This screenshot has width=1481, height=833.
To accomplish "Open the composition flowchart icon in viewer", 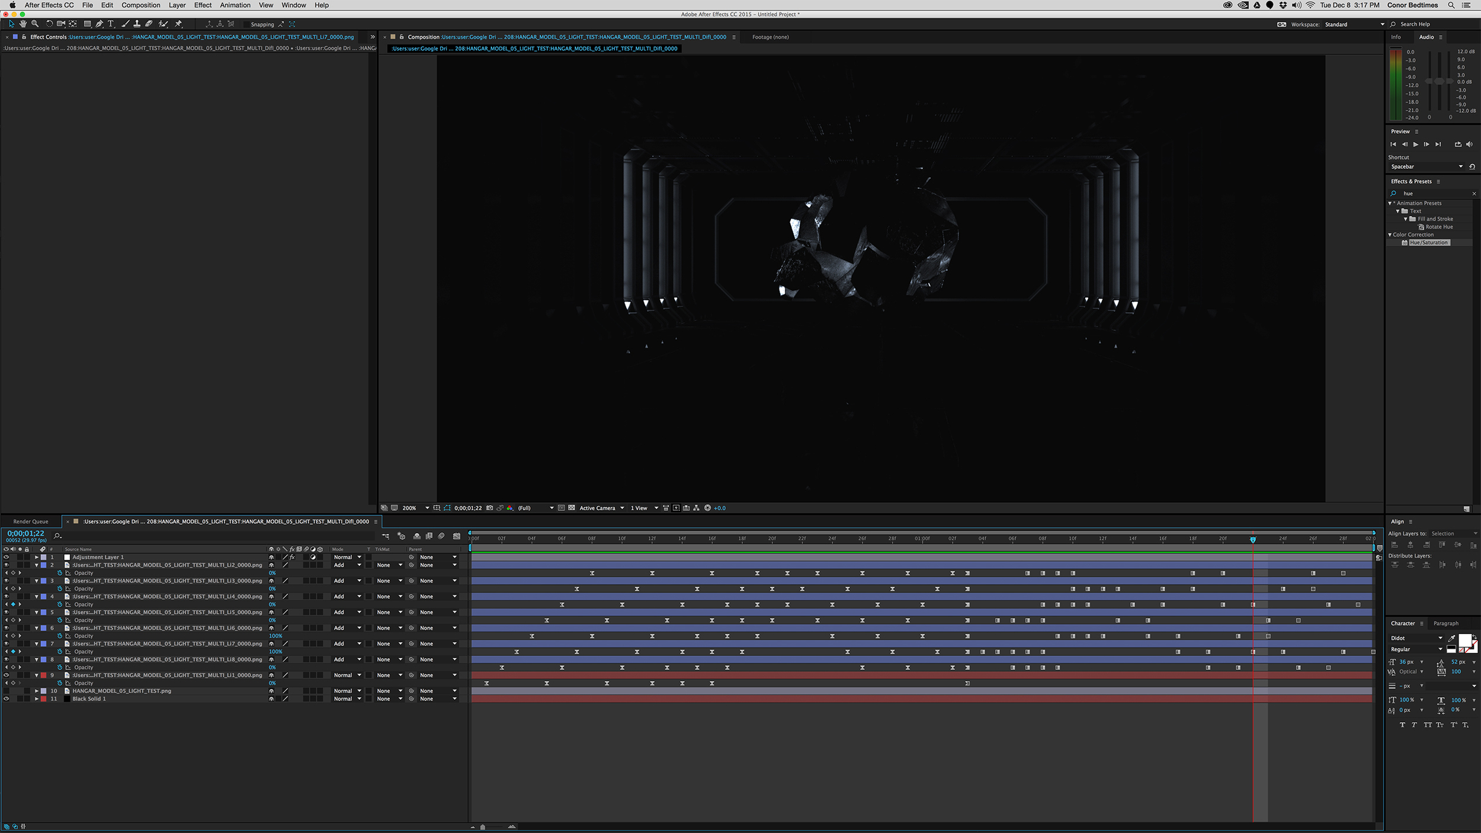I will [697, 508].
